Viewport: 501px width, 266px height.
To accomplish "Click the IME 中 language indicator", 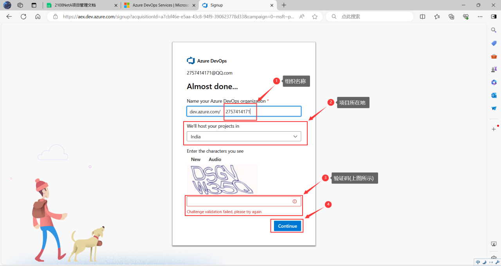I will point(478,262).
